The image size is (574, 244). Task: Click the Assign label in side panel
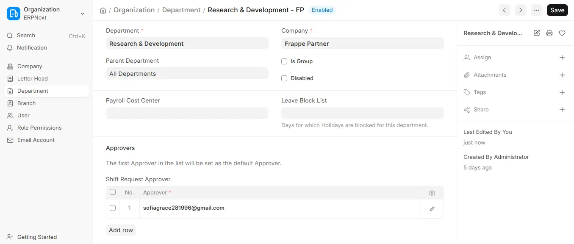click(x=482, y=58)
